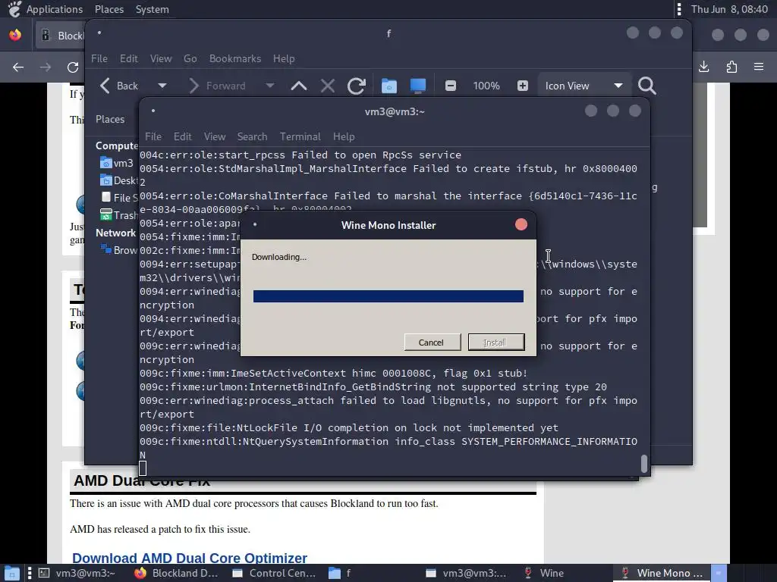This screenshot has height=582, width=777.
Task: Go up to parent folder
Action: point(299,86)
